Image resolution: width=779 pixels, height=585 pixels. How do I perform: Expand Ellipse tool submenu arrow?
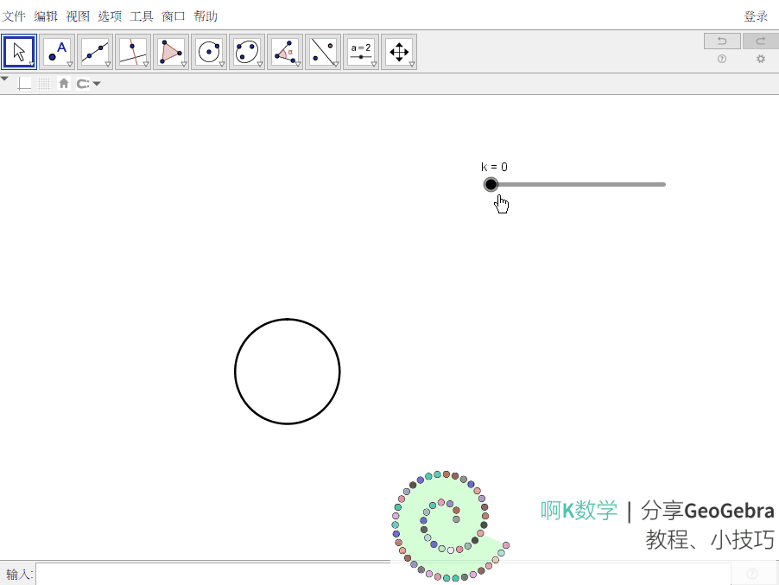click(260, 64)
